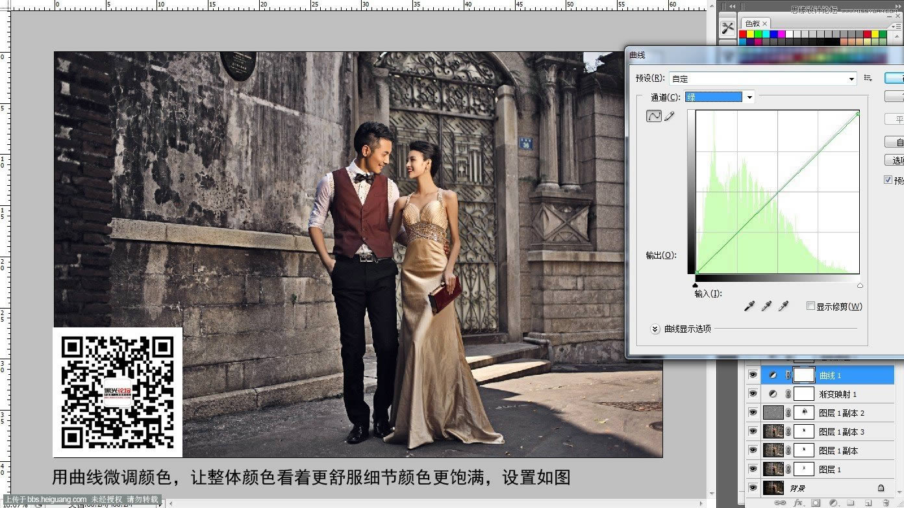Expand 曲线显示选项 section
The height and width of the screenshot is (508, 904).
(x=655, y=329)
